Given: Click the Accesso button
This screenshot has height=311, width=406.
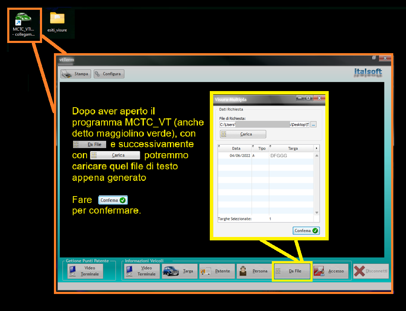Looking at the screenshot, I should pos(330,271).
